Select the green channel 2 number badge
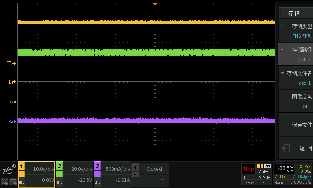The width and height of the screenshot is (313, 188). click(59, 166)
